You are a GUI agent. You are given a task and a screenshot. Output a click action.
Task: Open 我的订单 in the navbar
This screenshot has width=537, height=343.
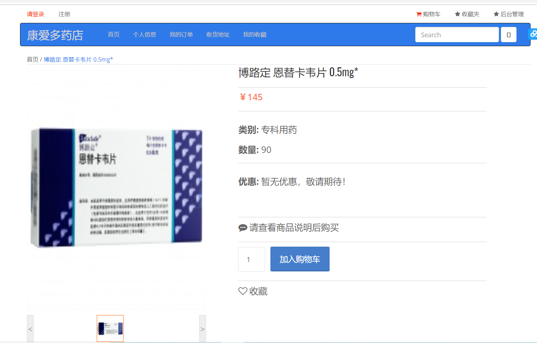[x=181, y=34]
